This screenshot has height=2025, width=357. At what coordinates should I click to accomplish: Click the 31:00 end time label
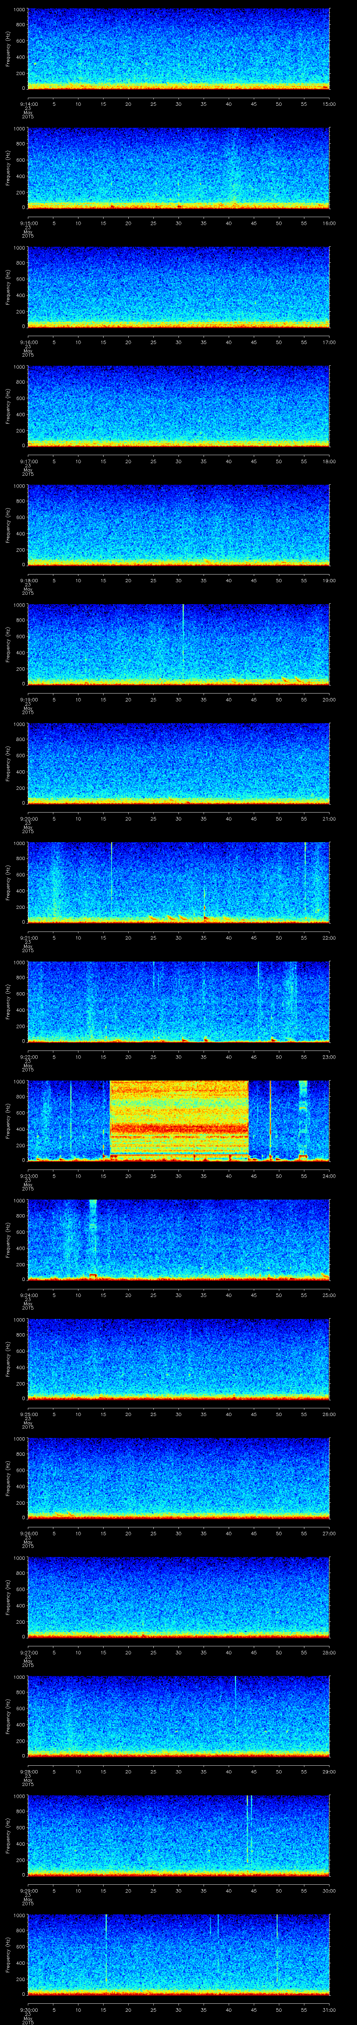click(x=329, y=2010)
